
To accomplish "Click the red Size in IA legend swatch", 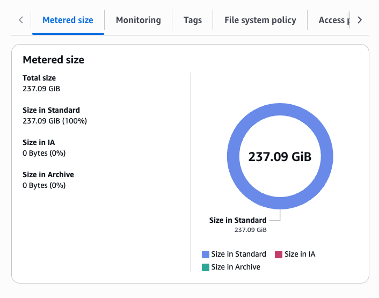I will [279, 255].
